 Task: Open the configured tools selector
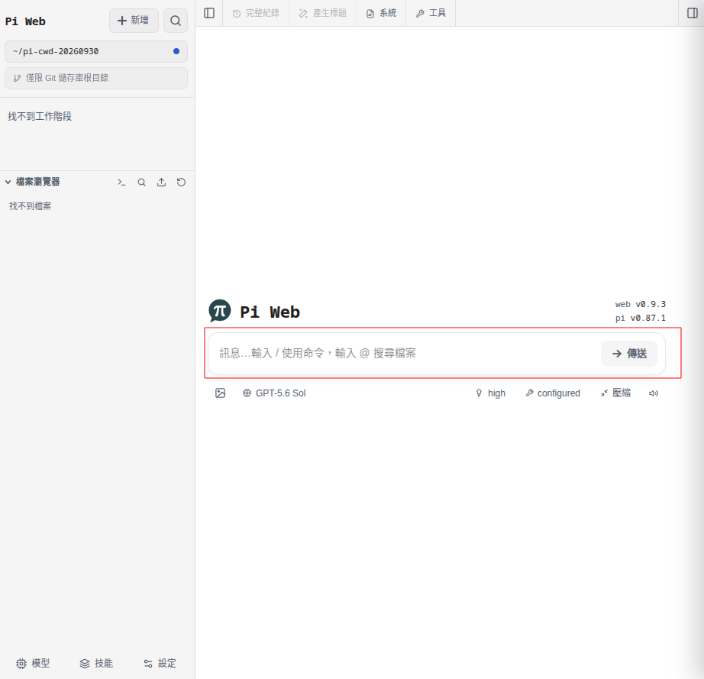[553, 393]
